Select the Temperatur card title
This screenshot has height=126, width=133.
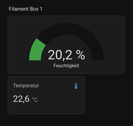point(26,86)
